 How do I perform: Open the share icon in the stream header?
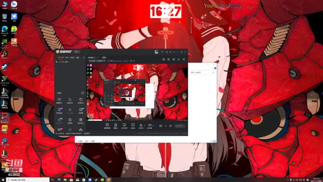[184, 59]
